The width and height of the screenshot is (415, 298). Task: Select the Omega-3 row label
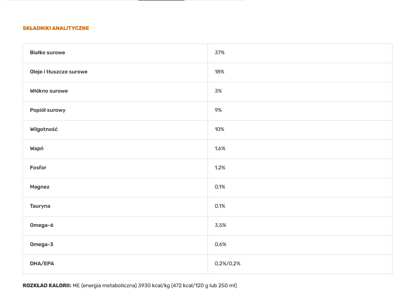[42, 245]
